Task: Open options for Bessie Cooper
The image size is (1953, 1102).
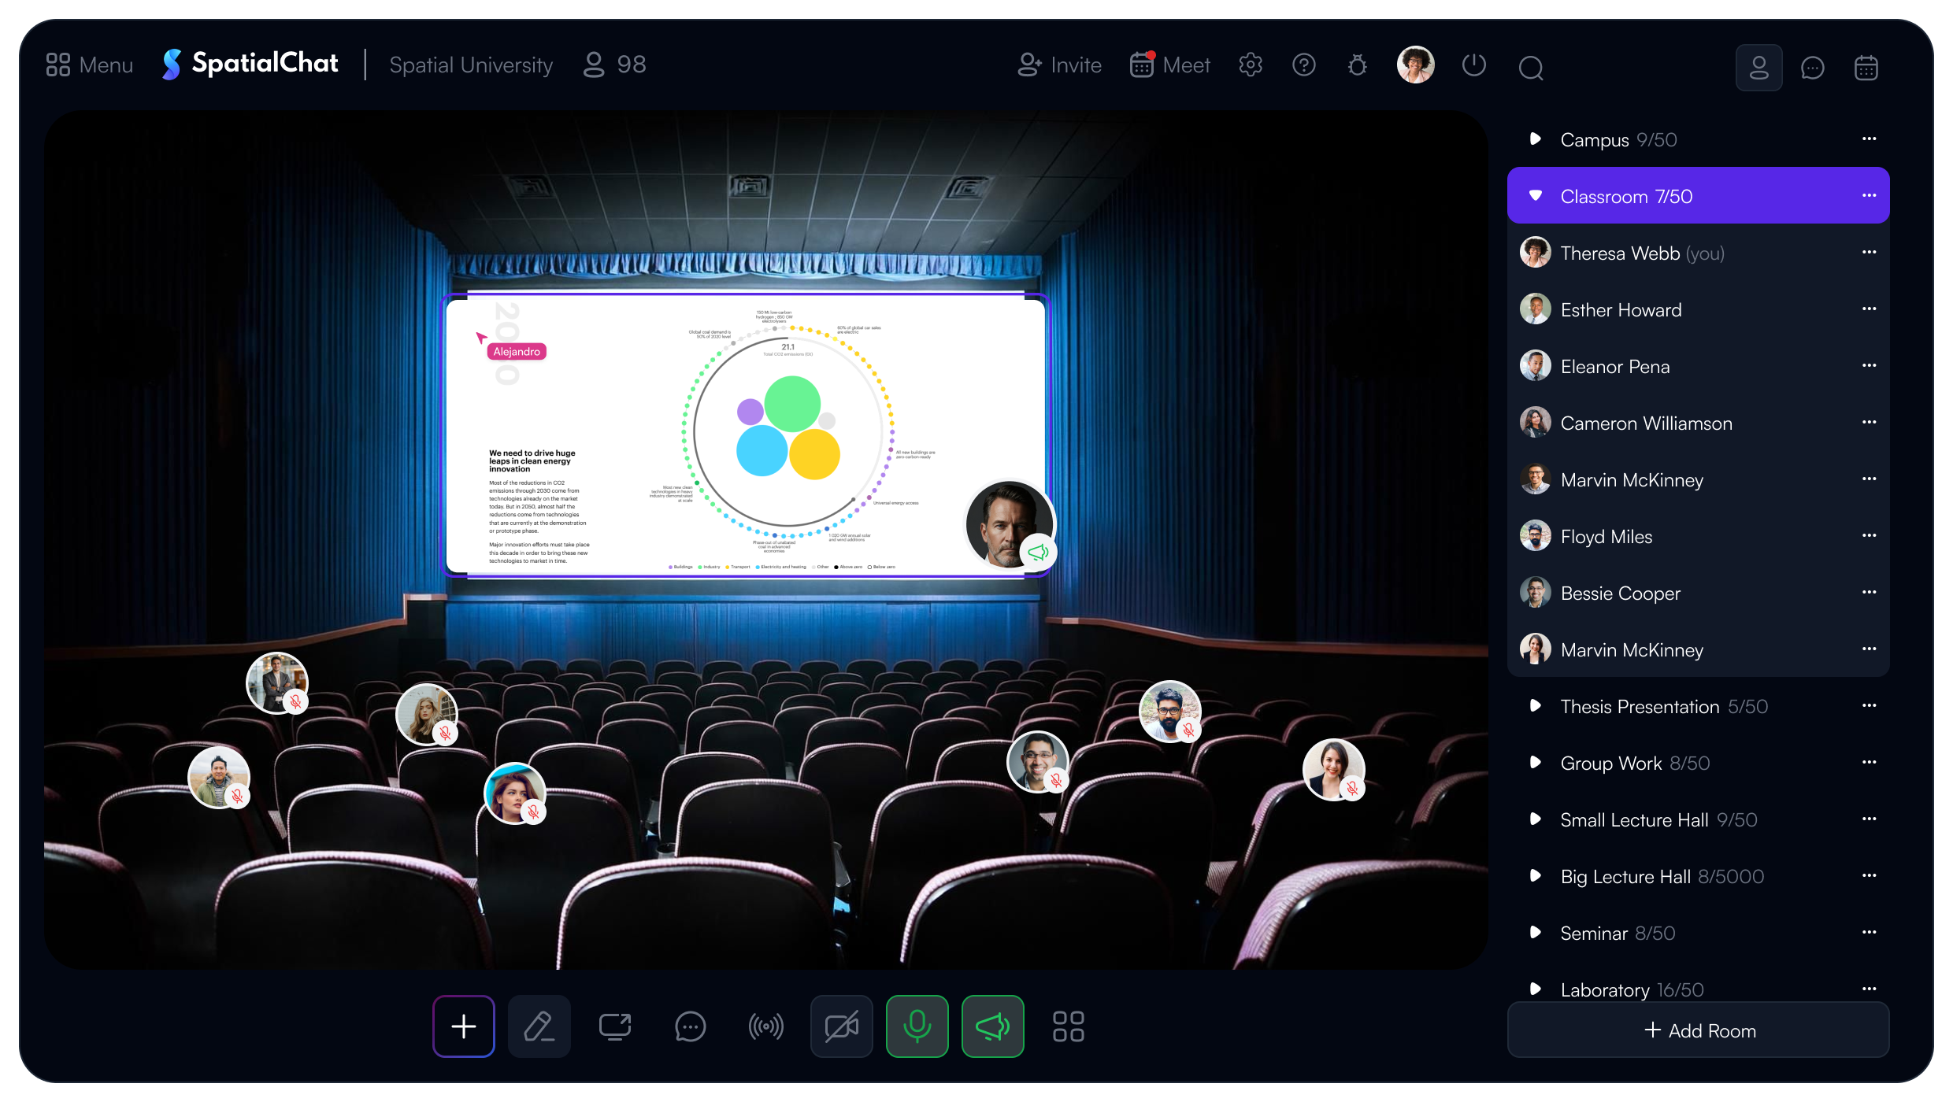Action: point(1870,592)
